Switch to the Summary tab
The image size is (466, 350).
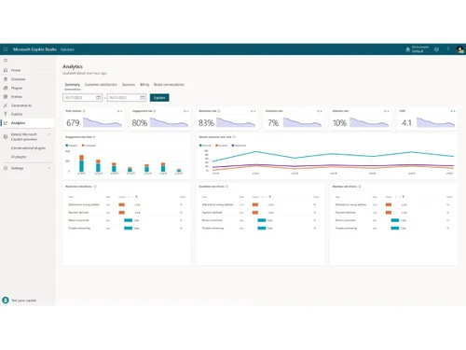tap(73, 85)
